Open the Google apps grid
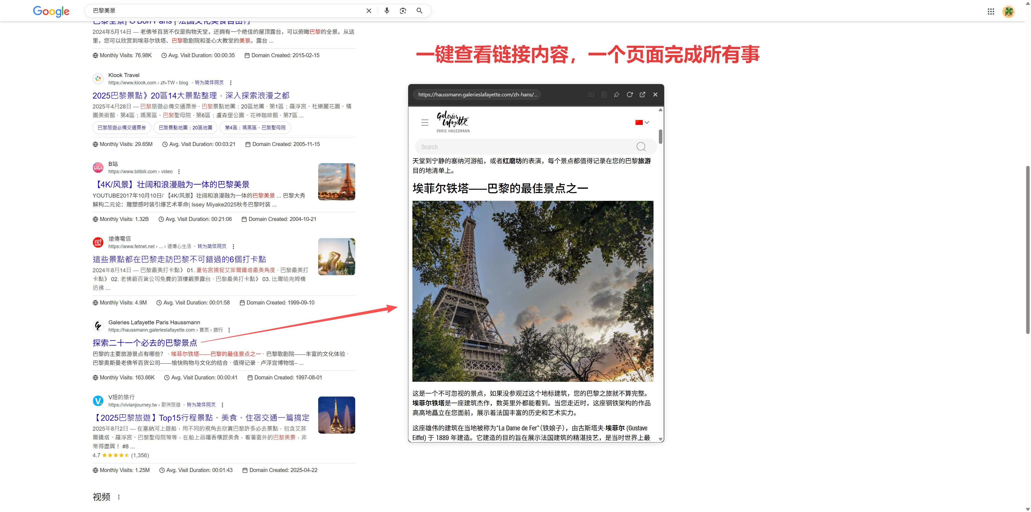Image resolution: width=1031 pixels, height=512 pixels. pyautogui.click(x=990, y=12)
